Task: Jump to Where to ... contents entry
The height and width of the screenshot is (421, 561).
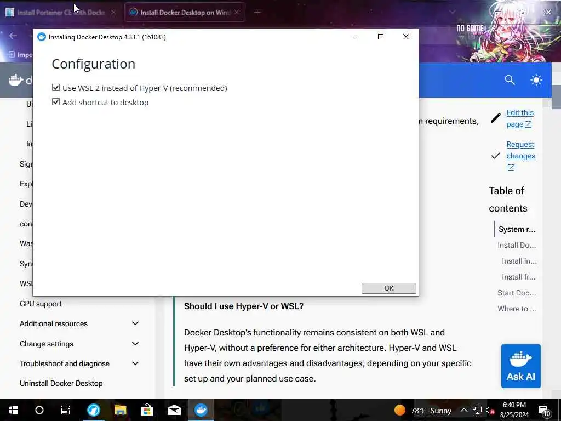Action: coord(517,309)
